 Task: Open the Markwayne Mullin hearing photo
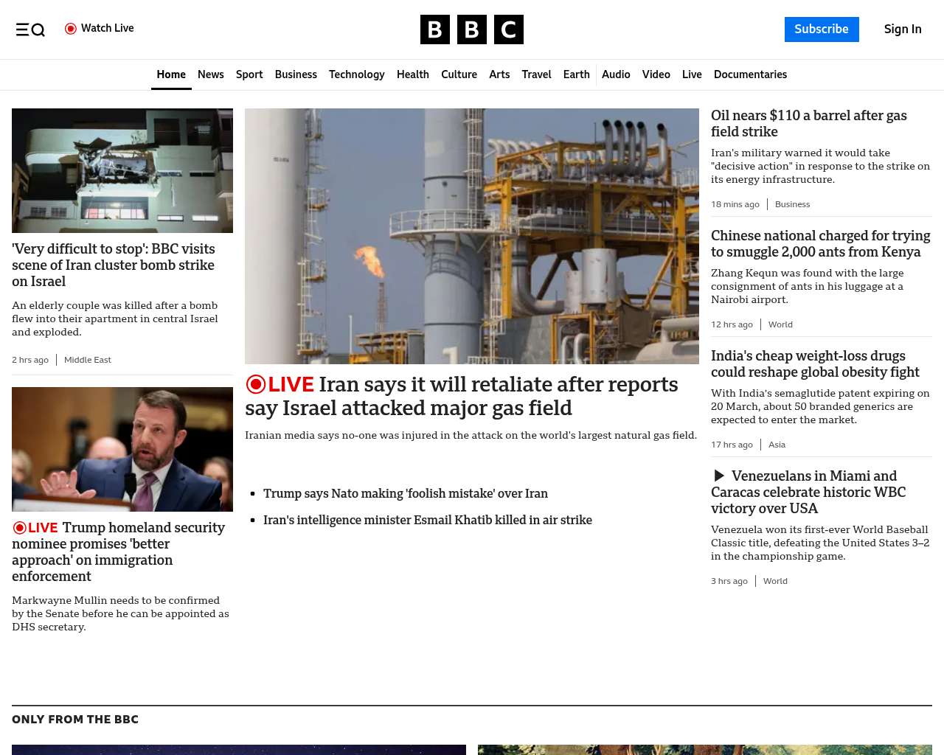[x=122, y=449]
